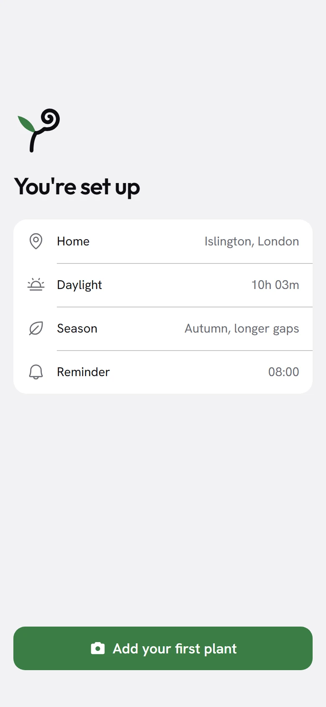Viewport: 326px width, 707px height.
Task: Open the Reminder row label
Action: pos(83,372)
